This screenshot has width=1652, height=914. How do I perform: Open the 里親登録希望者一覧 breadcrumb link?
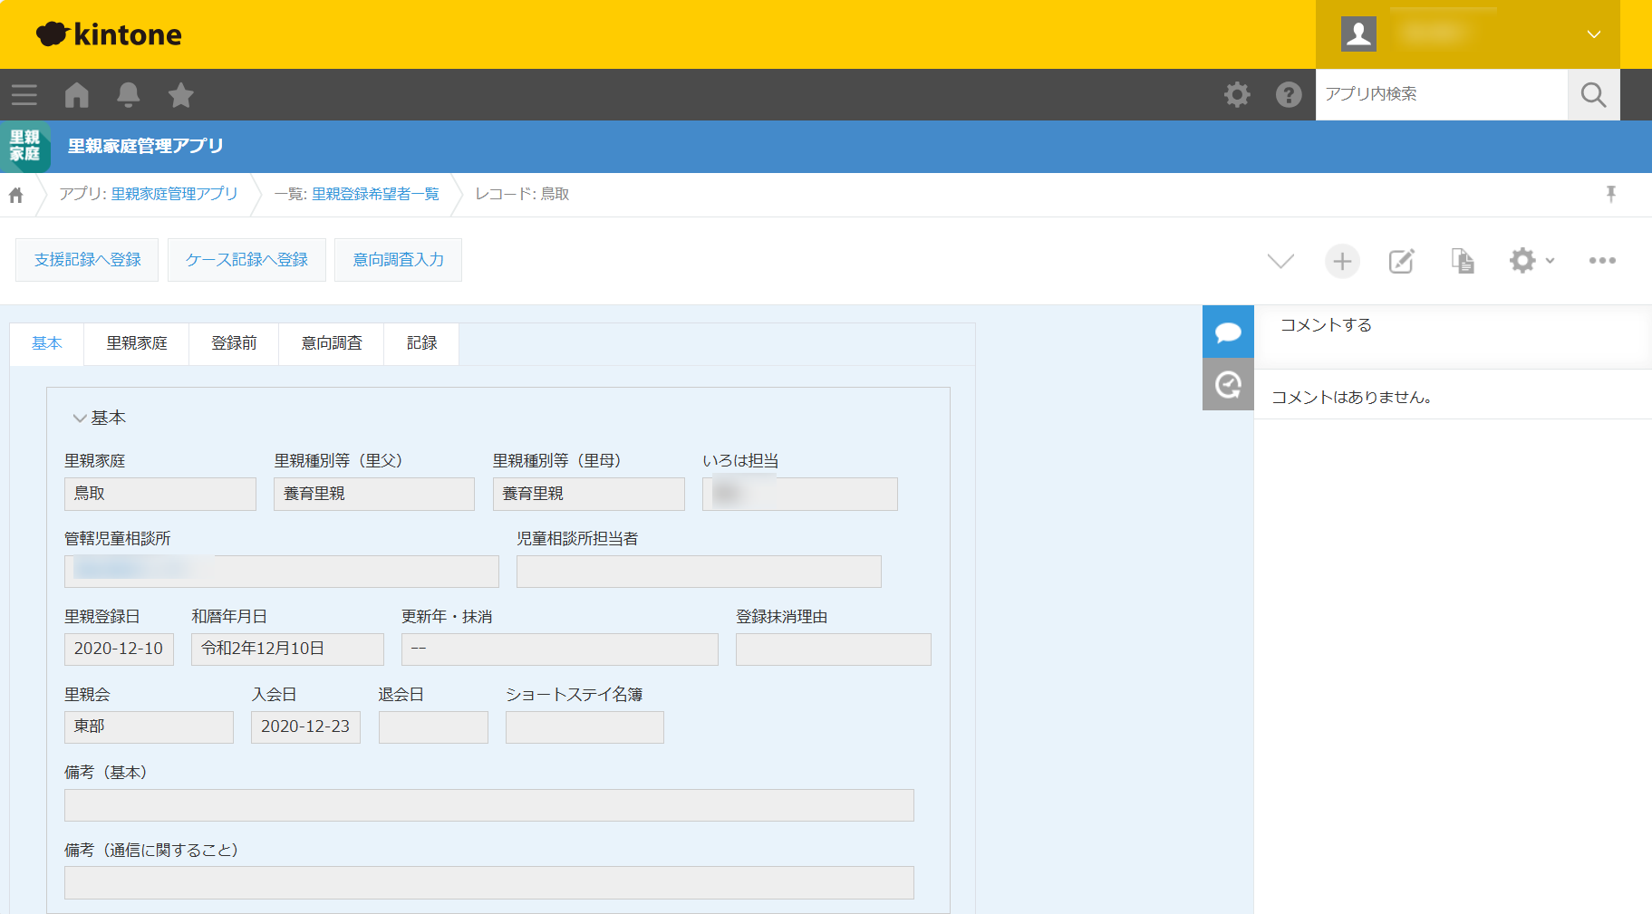click(x=375, y=194)
